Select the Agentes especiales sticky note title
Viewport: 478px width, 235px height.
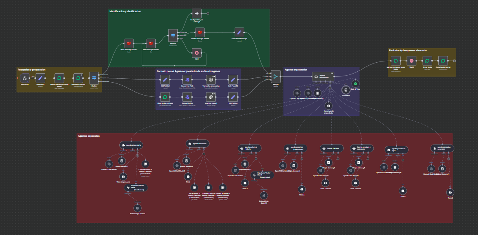coord(89,136)
